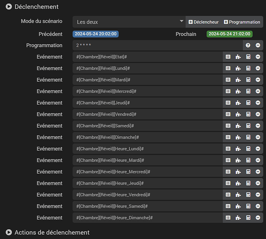Screen dimensions: 266x239
Task: Remove the [Etat] event row
Action: tap(258, 57)
